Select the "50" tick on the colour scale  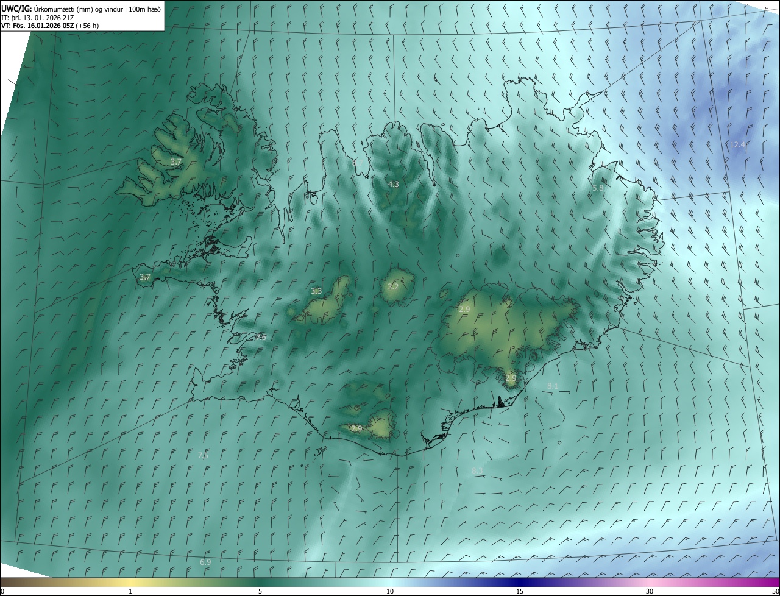pyautogui.click(x=775, y=592)
